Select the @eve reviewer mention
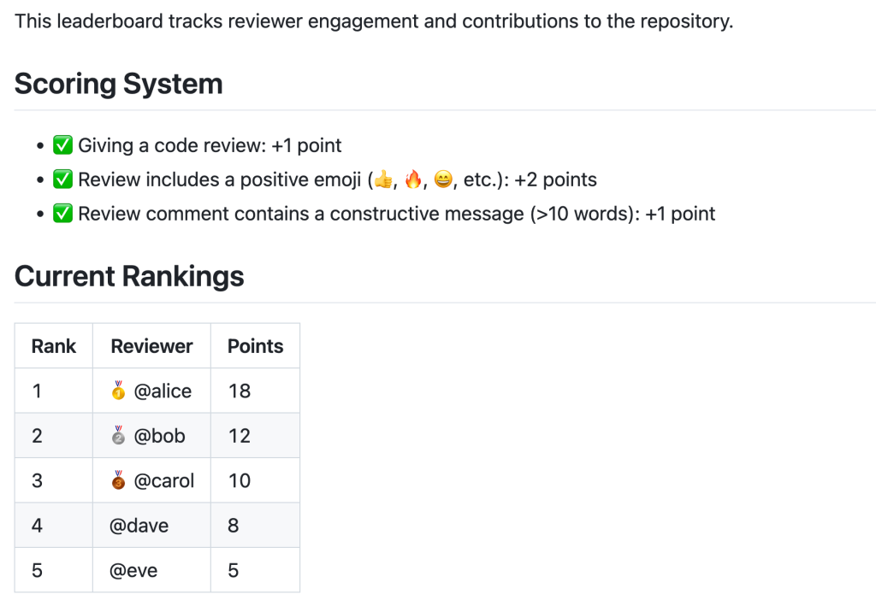The height and width of the screenshot is (600, 876). pyautogui.click(x=133, y=570)
